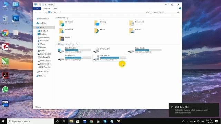
Task: Select the Music folder icon
Action: (97, 31)
